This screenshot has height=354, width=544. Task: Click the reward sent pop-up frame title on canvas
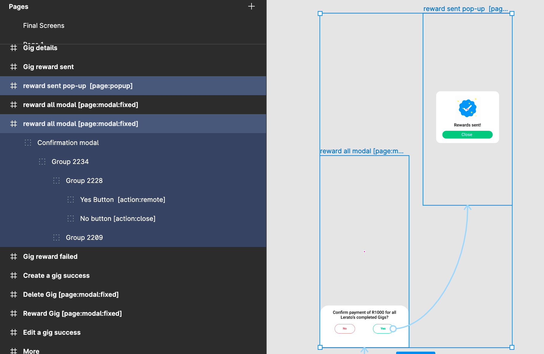(x=465, y=9)
